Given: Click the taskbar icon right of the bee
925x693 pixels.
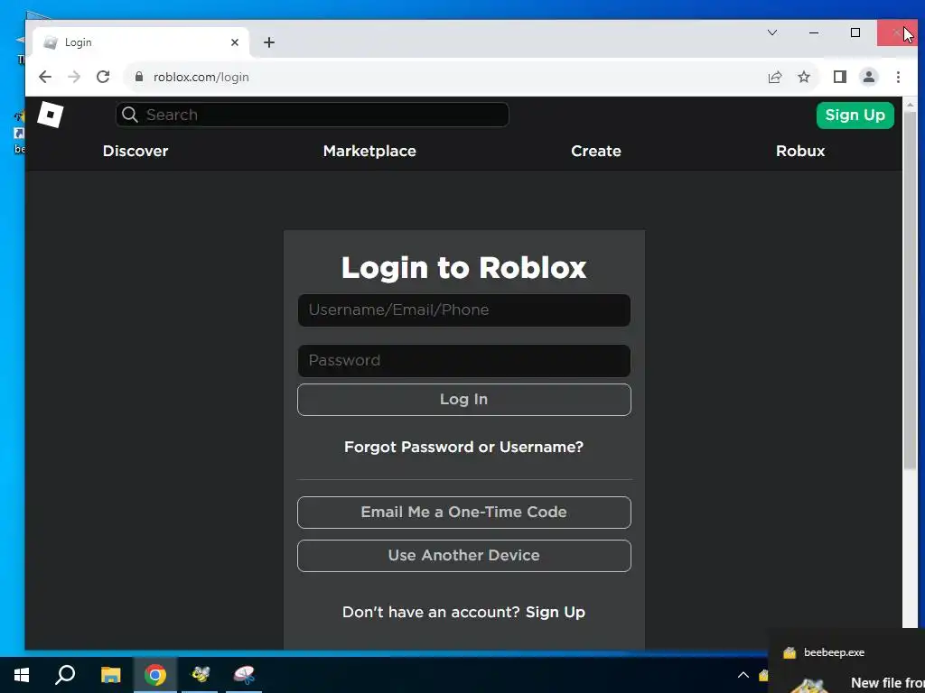Looking at the screenshot, I should [244, 675].
